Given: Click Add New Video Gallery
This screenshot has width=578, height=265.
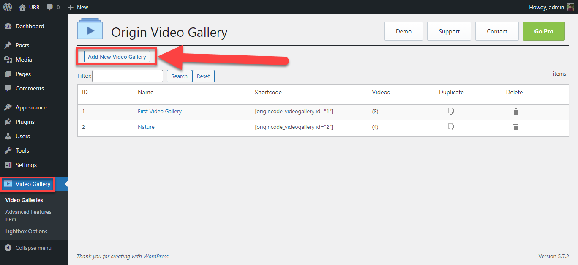Looking at the screenshot, I should [x=117, y=57].
